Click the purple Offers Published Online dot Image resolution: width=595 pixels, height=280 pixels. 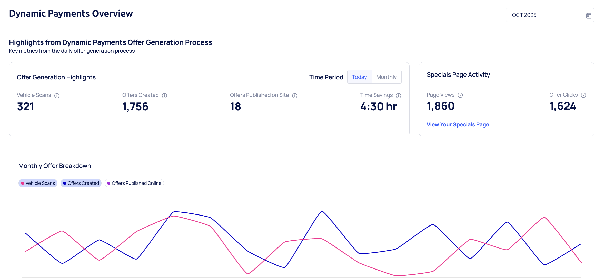[x=109, y=183]
